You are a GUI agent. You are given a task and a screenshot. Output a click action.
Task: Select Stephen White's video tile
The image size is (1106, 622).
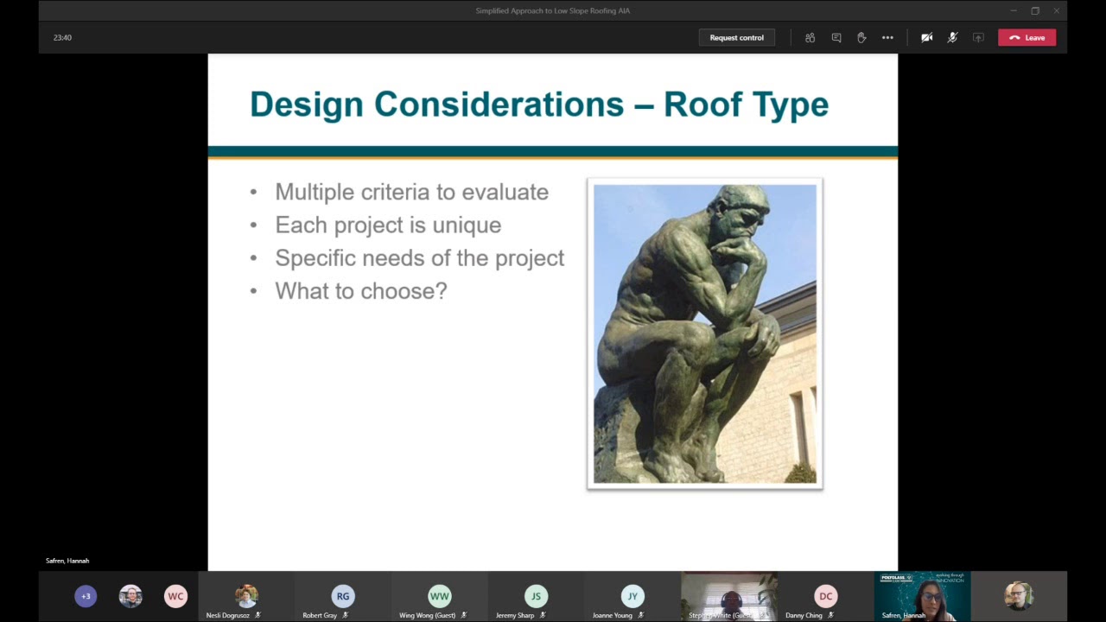coord(729,597)
